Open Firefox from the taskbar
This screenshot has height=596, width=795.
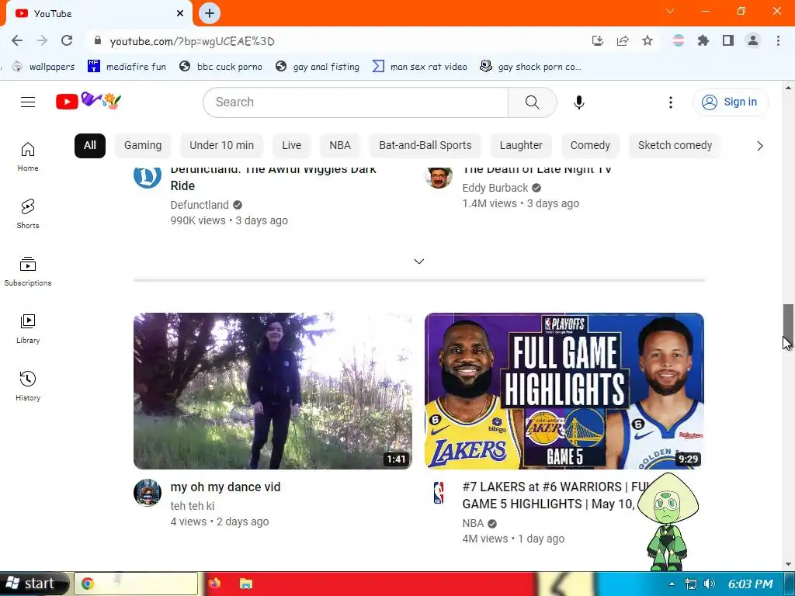(215, 584)
